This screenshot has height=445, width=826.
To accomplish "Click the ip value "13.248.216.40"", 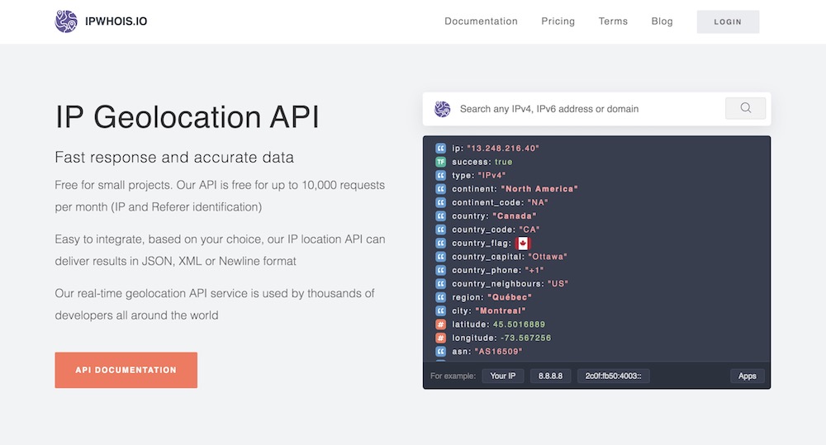I will coord(503,149).
